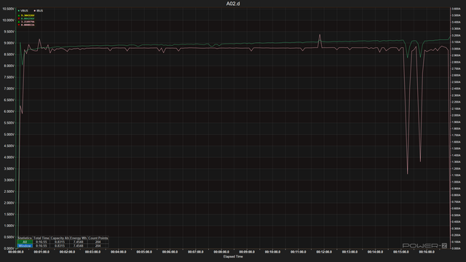Select the blue Window statistics row label
Image resolution: width=466 pixels, height=262 pixels.
[x=25, y=246]
